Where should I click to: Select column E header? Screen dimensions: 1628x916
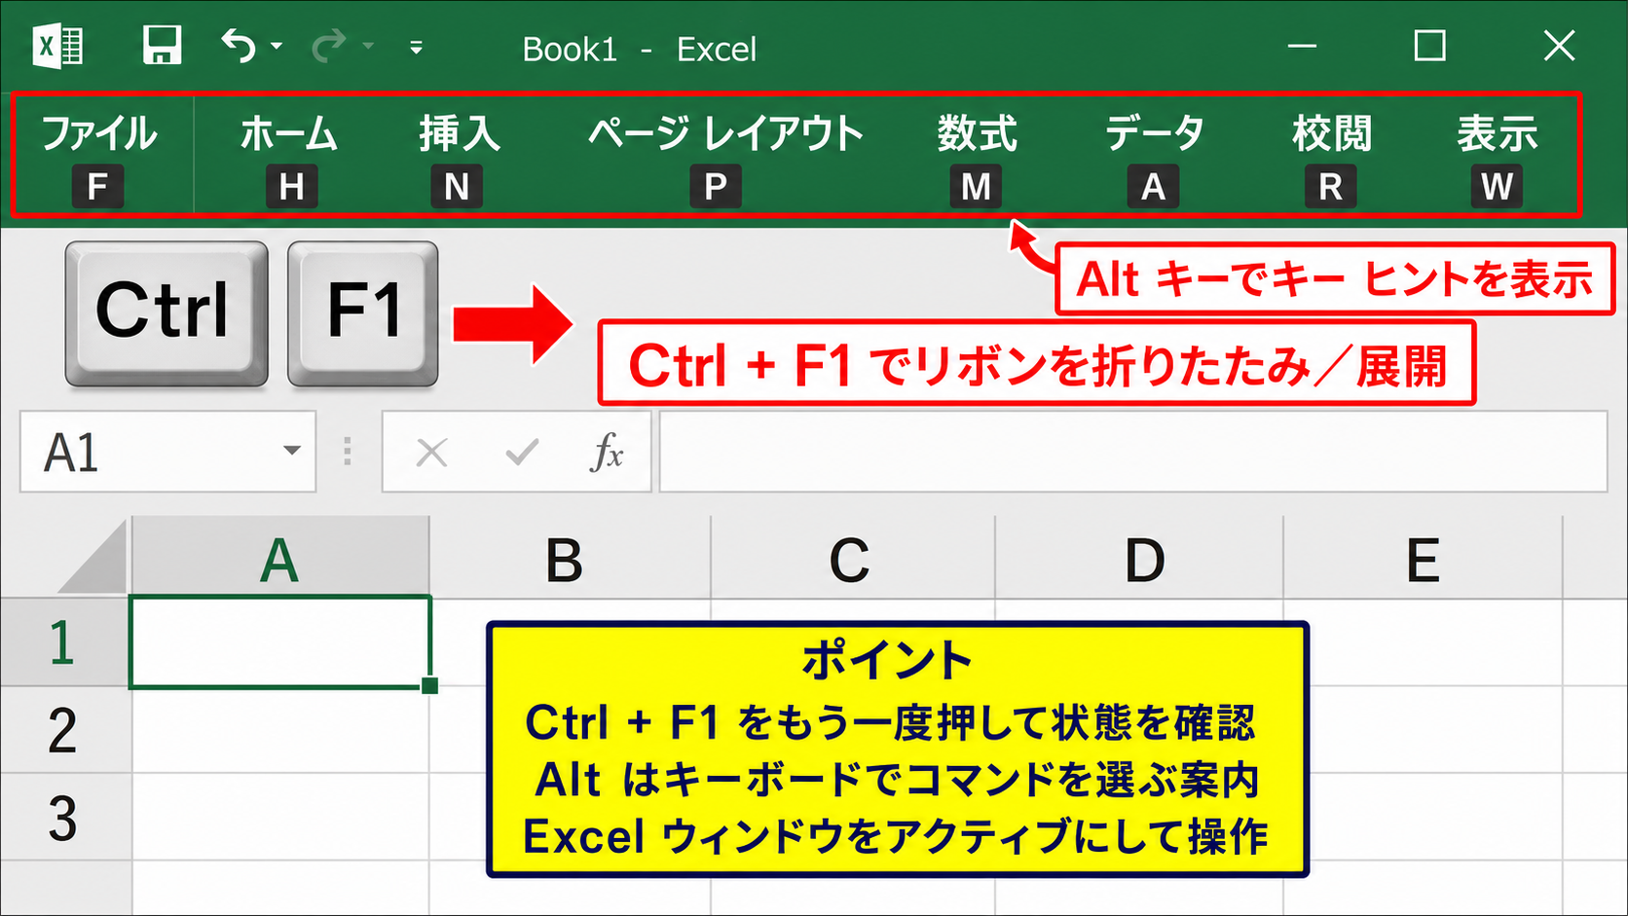point(1423,559)
